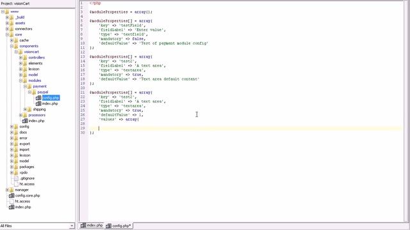Viewport: 410px width, 230px height.
Task: Click the processors folder icon
Action: coord(25,115)
